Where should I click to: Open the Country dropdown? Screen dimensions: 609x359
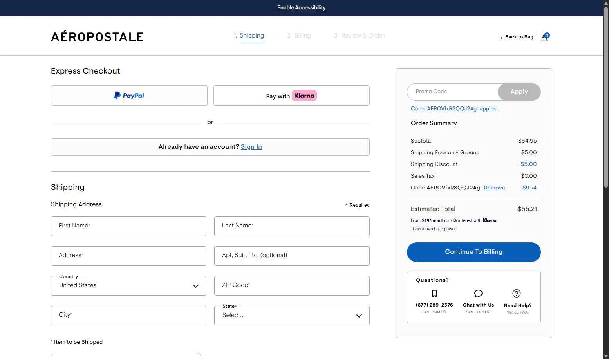(x=128, y=286)
